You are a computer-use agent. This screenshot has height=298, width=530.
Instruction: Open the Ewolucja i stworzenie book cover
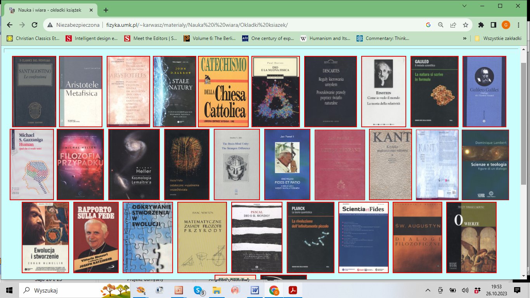45,237
